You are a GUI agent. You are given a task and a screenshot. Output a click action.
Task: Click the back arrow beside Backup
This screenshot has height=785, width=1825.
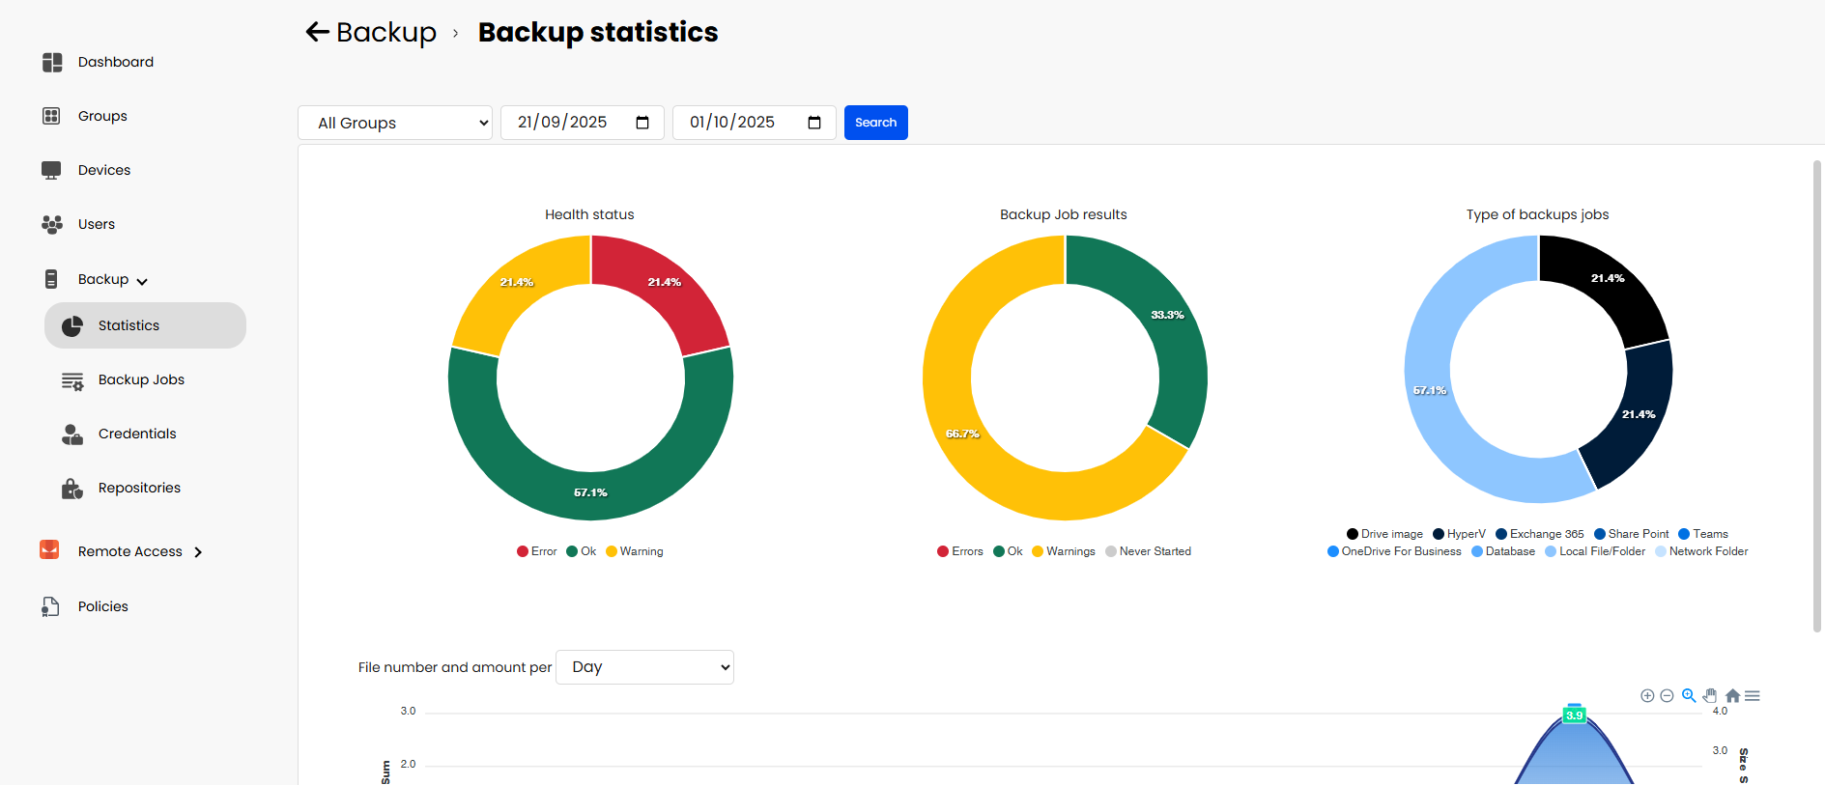[x=317, y=32]
